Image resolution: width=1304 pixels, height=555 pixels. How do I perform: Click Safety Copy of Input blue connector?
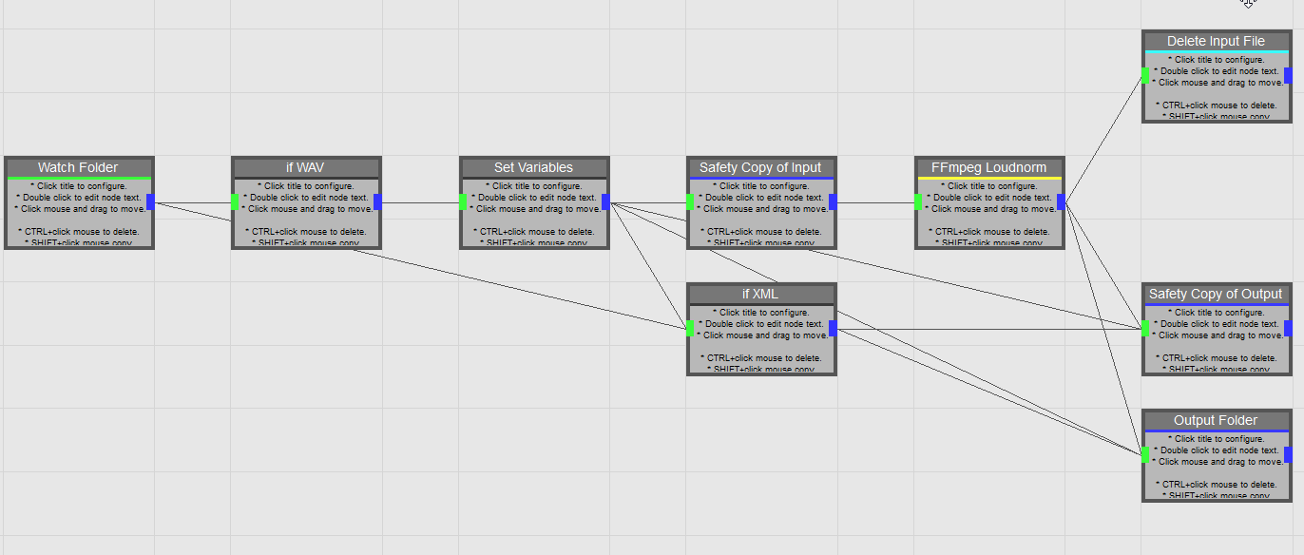coord(833,201)
